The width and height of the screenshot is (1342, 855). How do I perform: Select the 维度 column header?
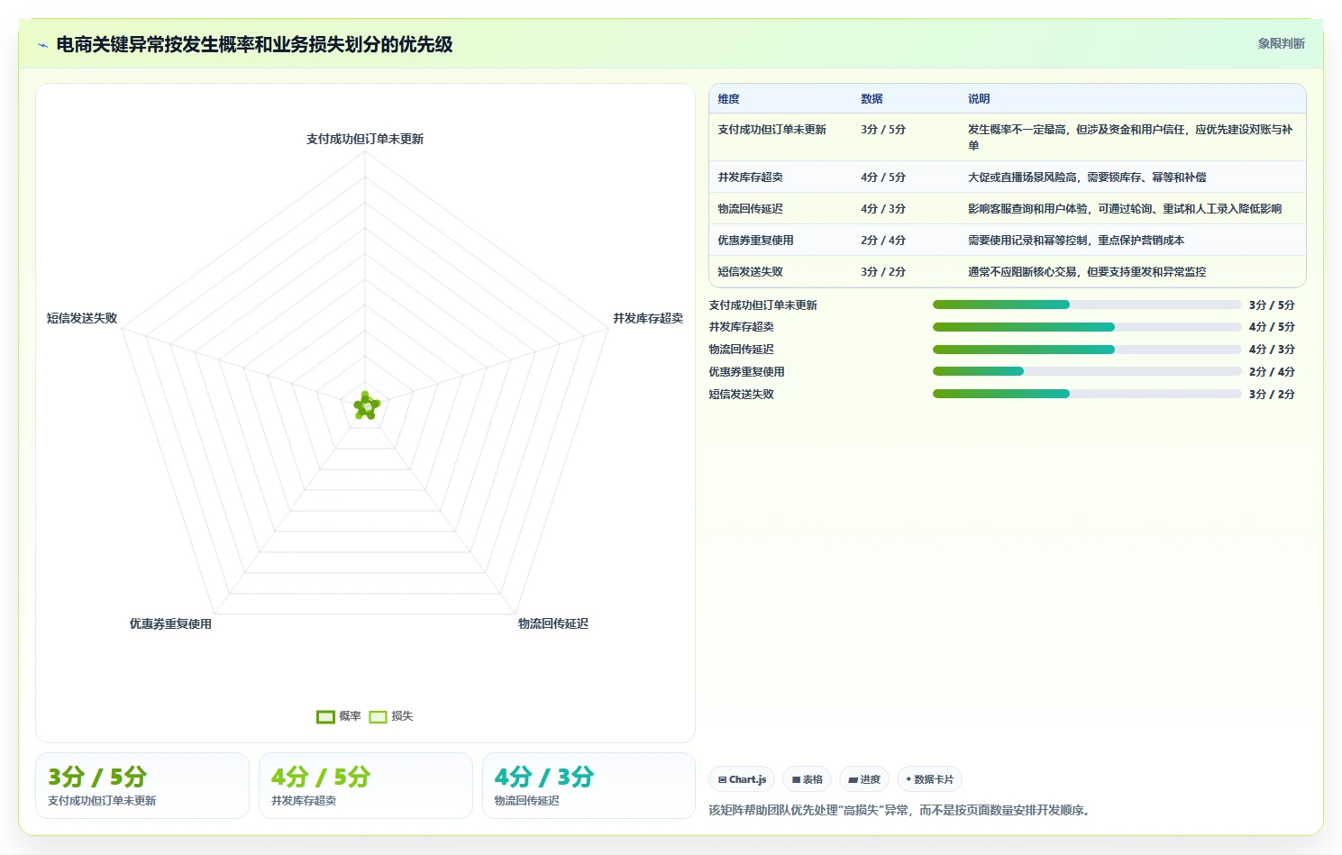[728, 99]
